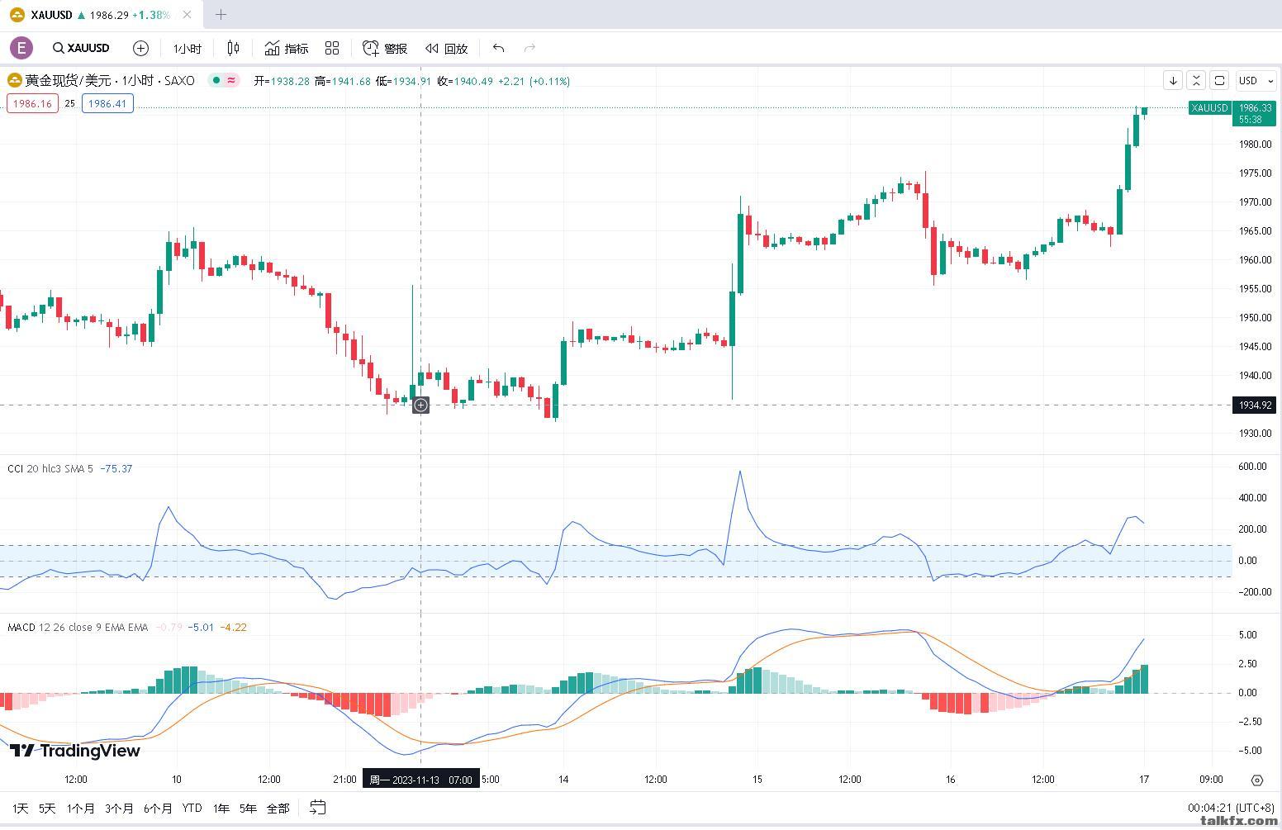1282x830 pixels.
Task: Click the 2023-11-13 07:00 time label
Action: click(421, 780)
